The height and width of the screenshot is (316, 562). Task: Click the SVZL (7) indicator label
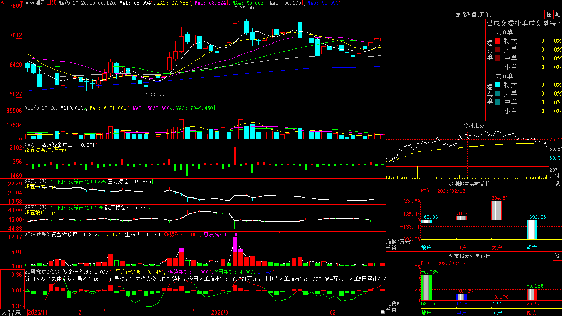pos(35,182)
